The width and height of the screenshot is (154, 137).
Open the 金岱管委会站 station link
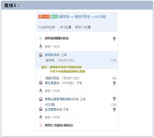(x=54, y=109)
